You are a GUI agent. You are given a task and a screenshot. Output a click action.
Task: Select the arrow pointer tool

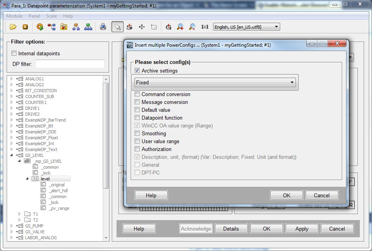pyautogui.click(x=117, y=27)
